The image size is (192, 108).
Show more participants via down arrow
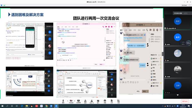coord(178,95)
